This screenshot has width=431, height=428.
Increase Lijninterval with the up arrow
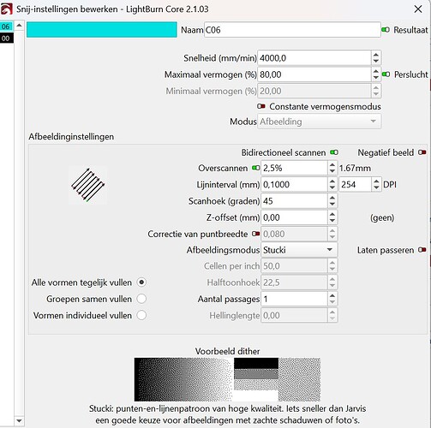point(332,181)
